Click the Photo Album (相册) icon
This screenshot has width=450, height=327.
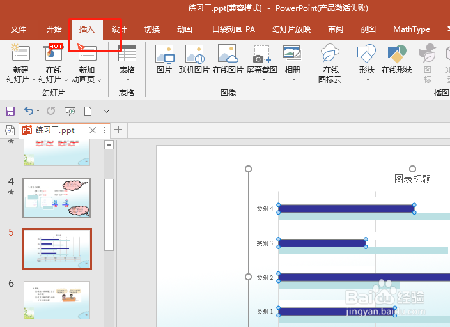[x=293, y=54]
